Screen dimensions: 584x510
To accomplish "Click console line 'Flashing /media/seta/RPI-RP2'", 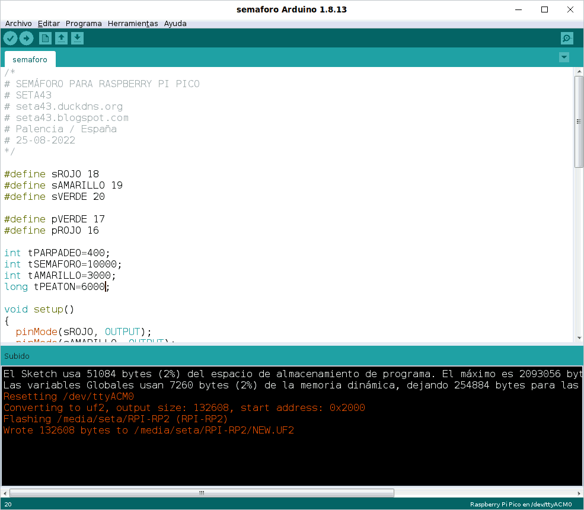I will tap(116, 419).
